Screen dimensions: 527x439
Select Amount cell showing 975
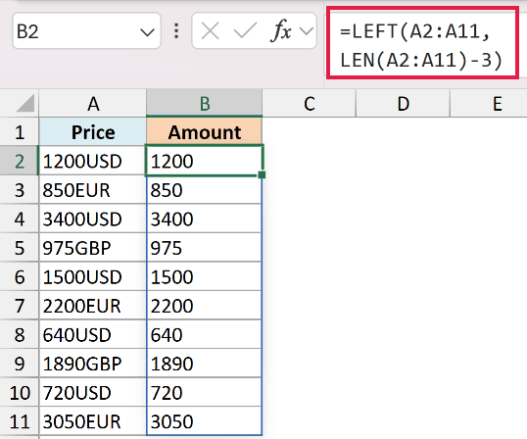pyautogui.click(x=205, y=247)
